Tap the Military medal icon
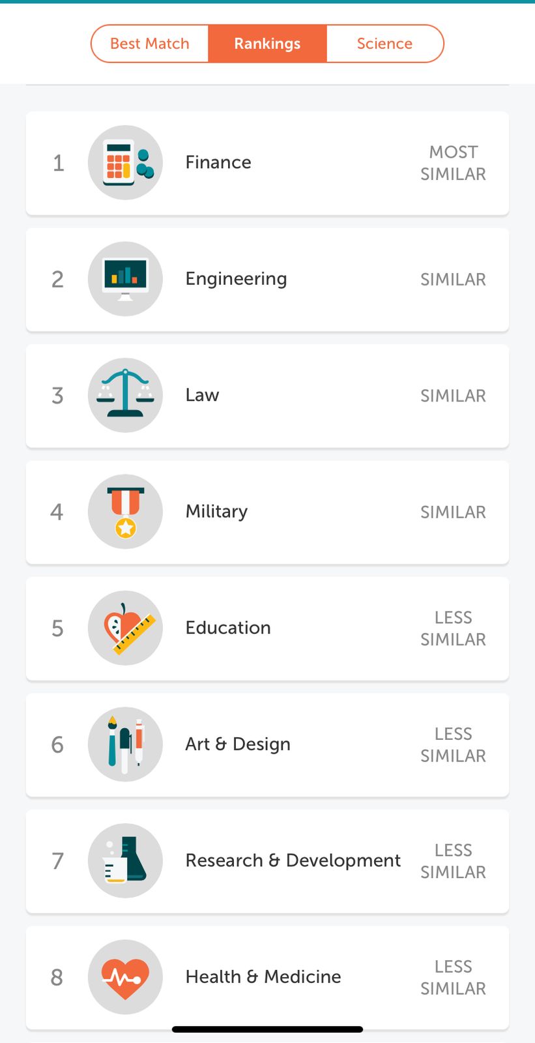Viewport: 535px width, 1043px height. 125,512
